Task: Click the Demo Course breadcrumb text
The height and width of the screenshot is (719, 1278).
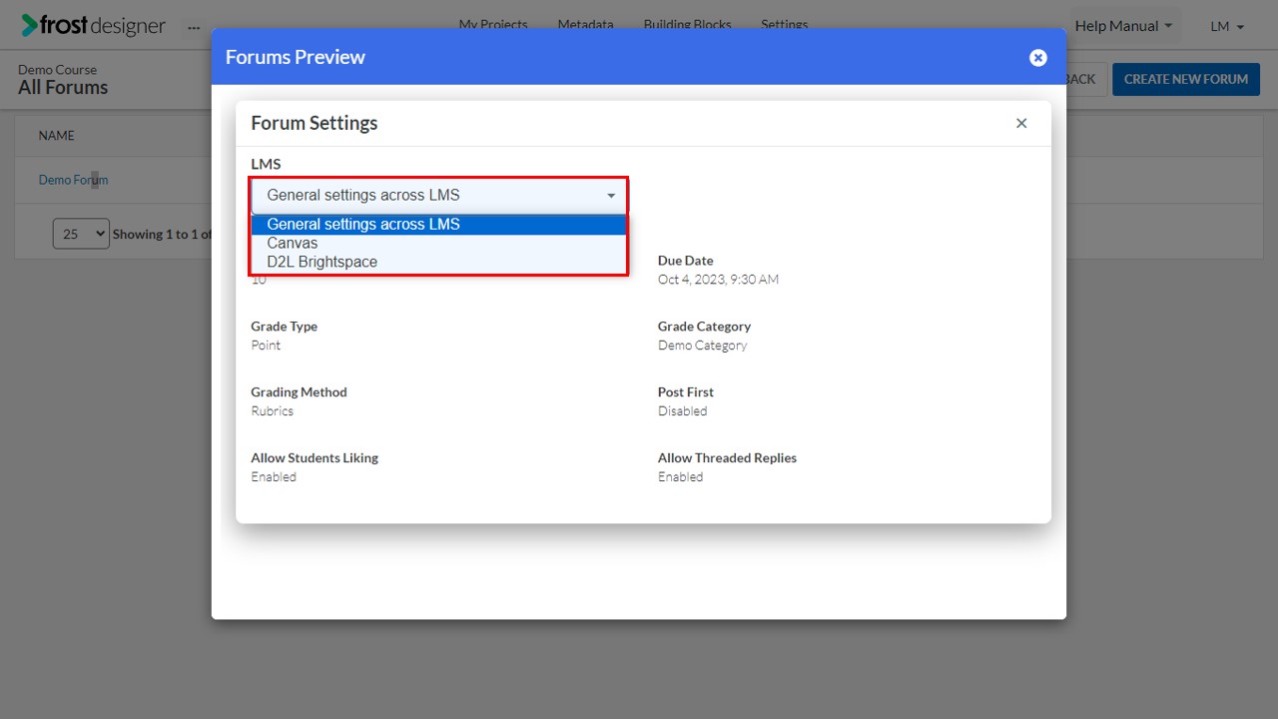Action: pyautogui.click(x=58, y=70)
